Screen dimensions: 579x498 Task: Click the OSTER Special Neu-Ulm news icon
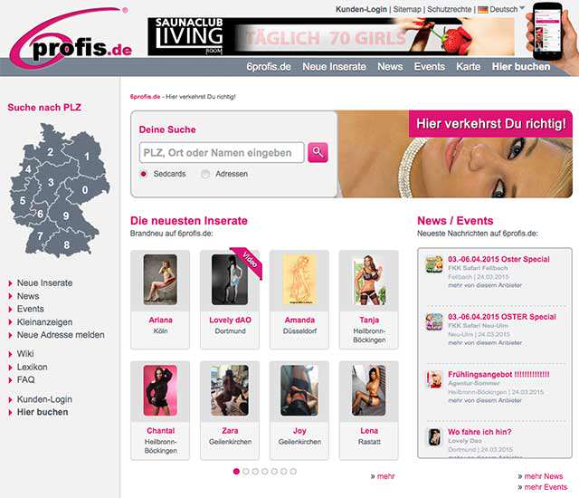pos(434,321)
